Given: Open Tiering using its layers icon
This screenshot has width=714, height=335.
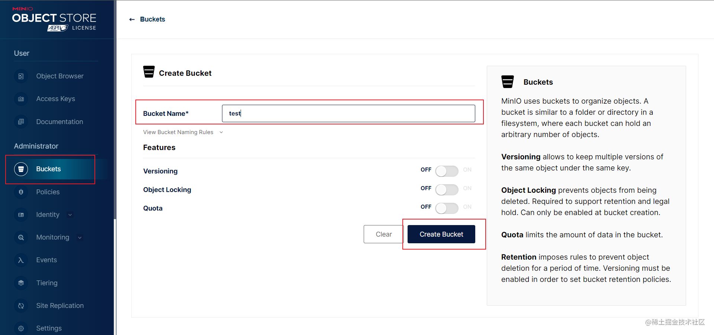Looking at the screenshot, I should coord(21,283).
